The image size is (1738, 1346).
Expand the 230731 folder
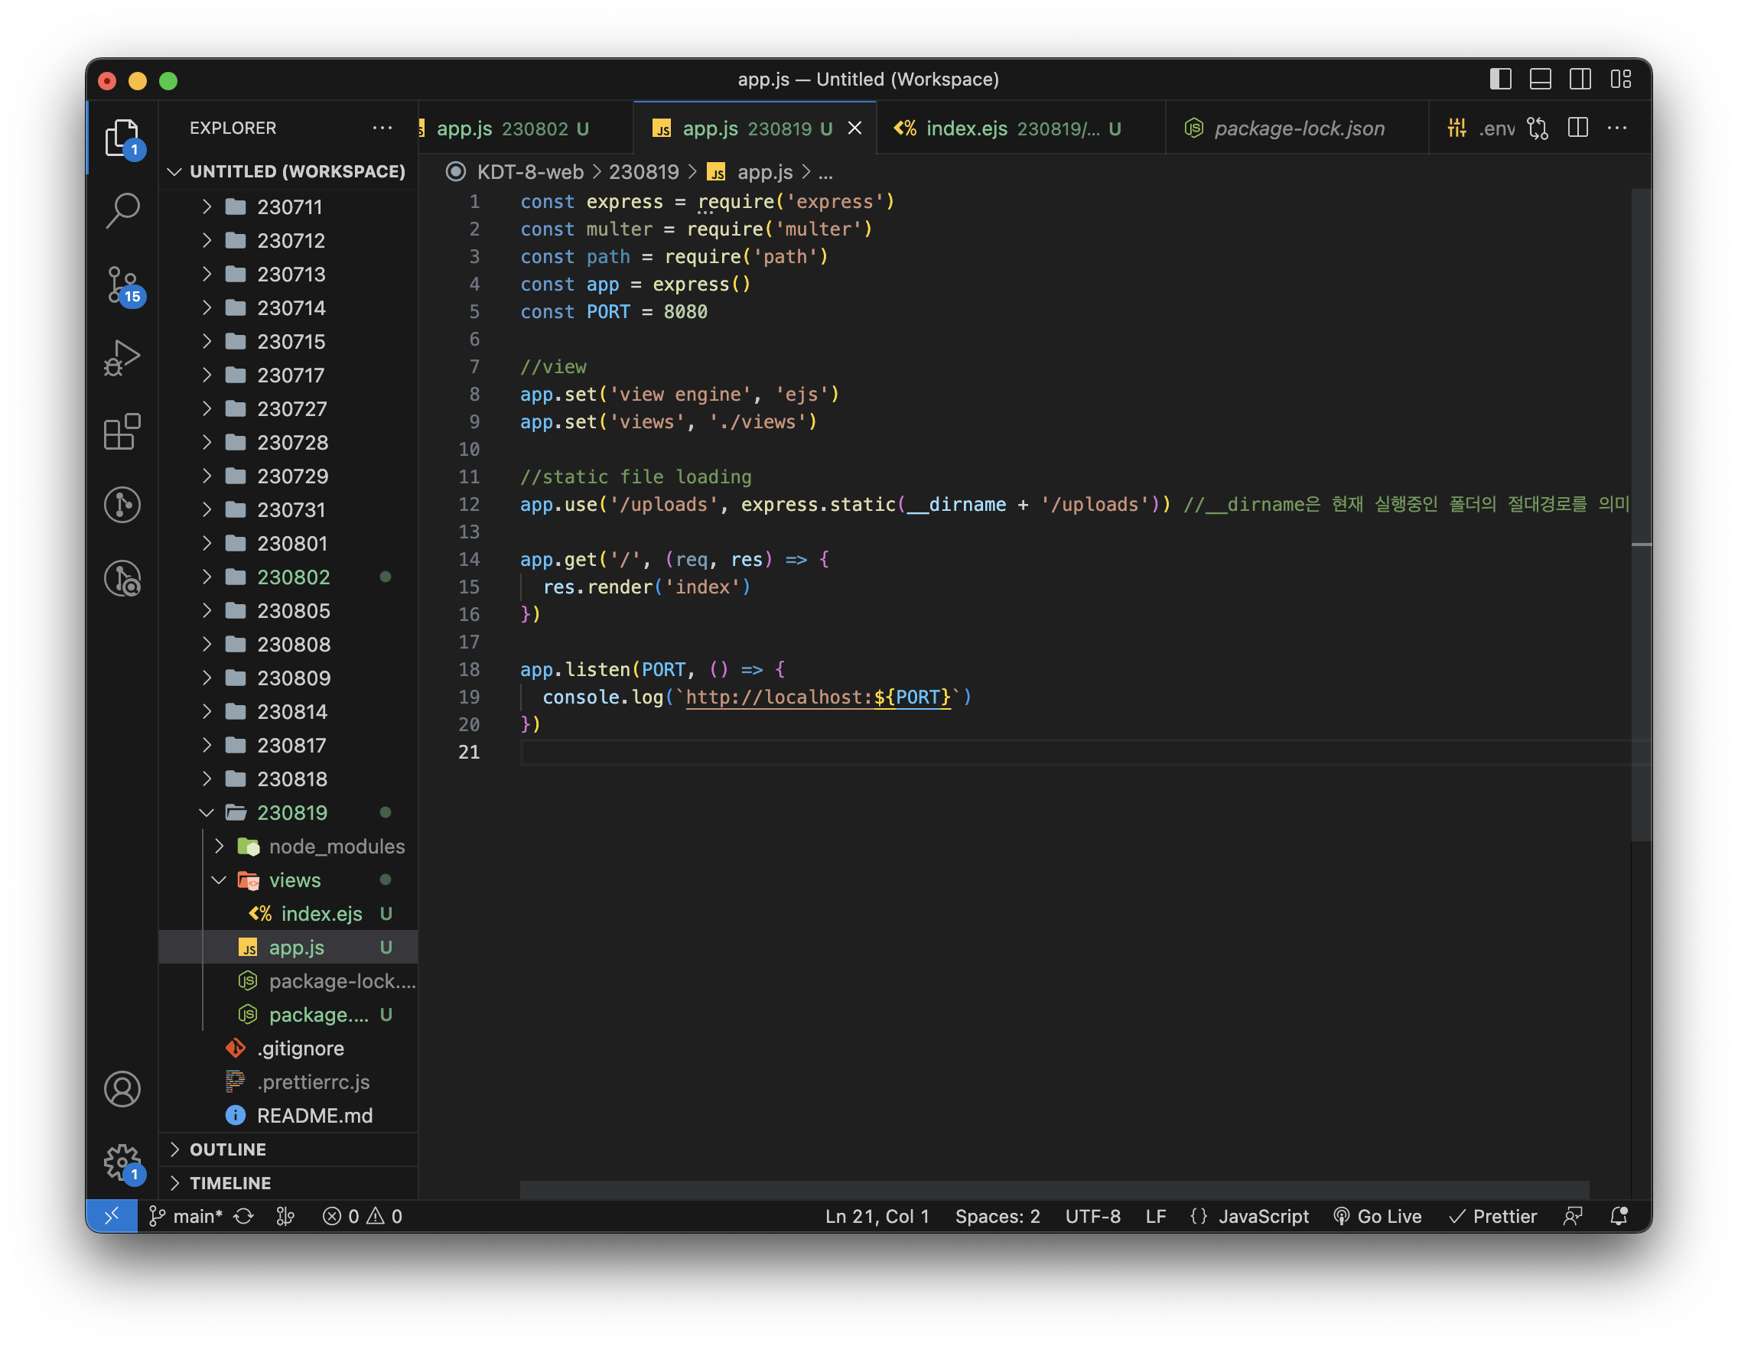point(288,509)
